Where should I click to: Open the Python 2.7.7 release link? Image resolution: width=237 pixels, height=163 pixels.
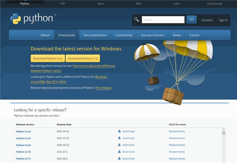click(23, 159)
